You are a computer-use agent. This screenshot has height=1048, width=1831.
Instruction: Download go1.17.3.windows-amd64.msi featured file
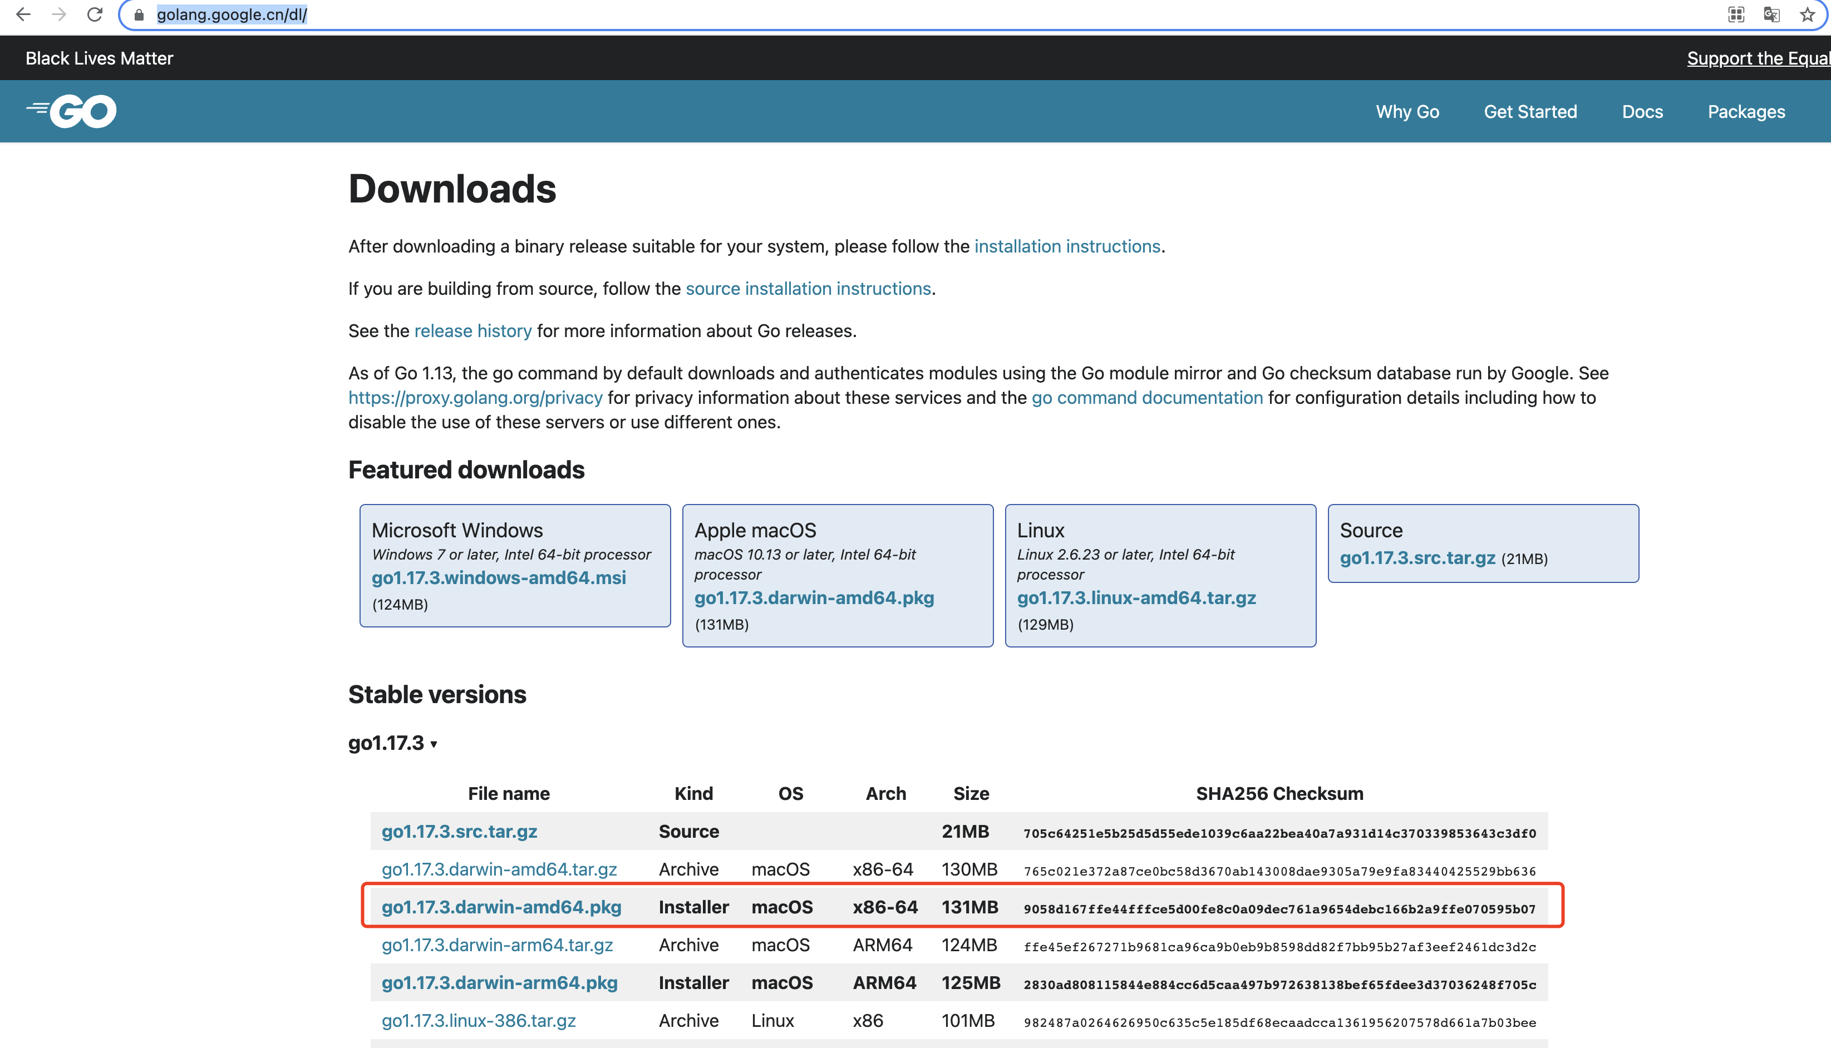pyautogui.click(x=498, y=577)
